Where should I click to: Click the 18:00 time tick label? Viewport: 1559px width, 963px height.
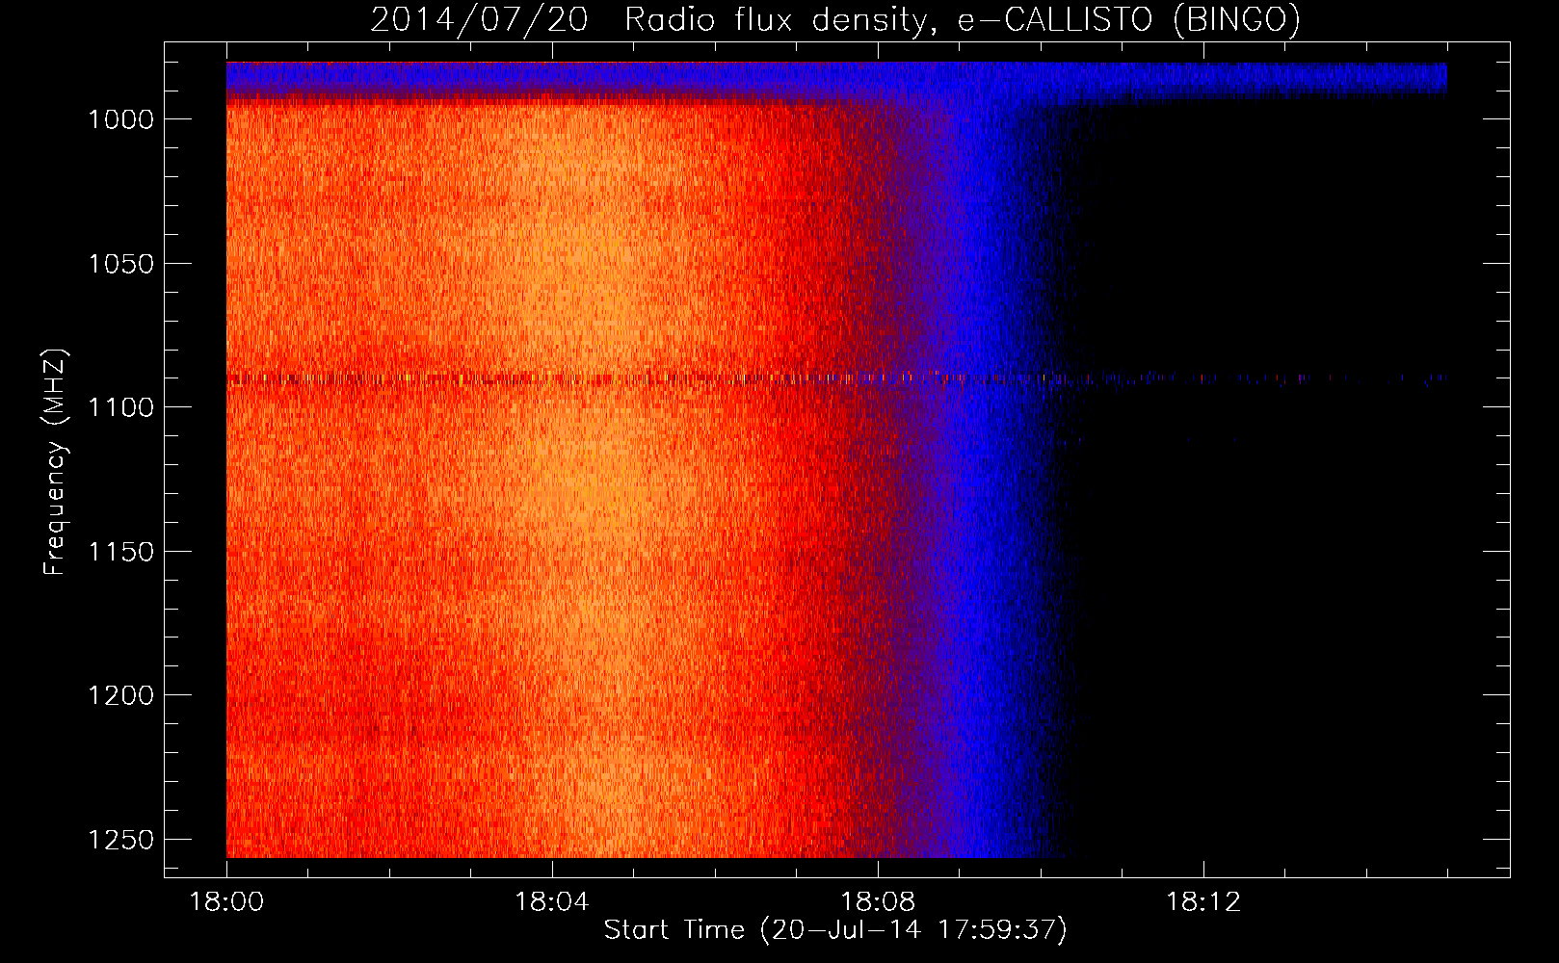pos(226,902)
